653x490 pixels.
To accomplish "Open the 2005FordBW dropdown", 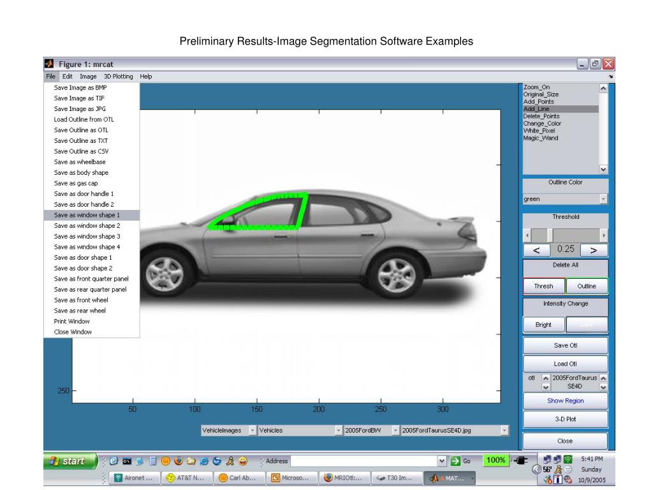I will tap(372, 431).
